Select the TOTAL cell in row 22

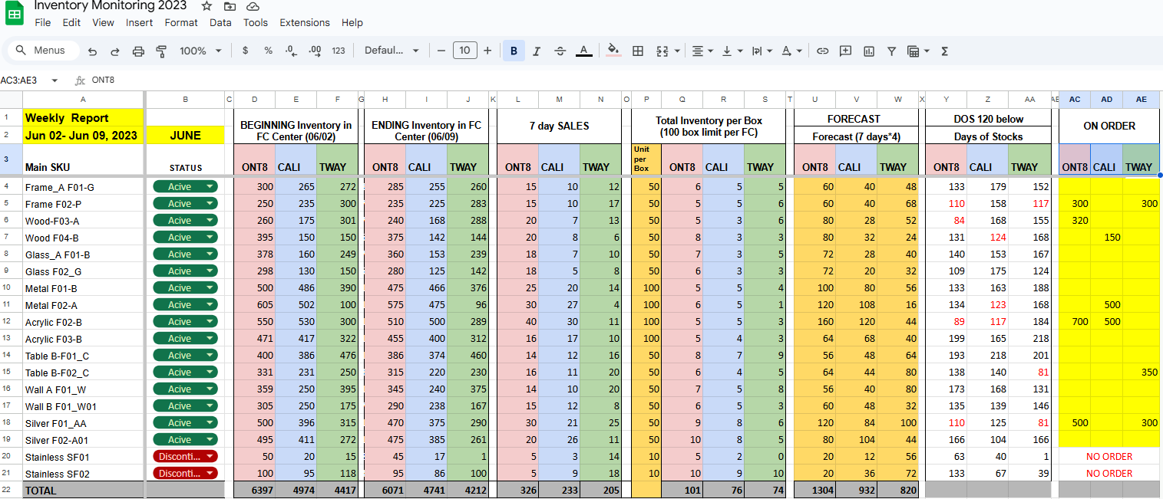click(84, 490)
